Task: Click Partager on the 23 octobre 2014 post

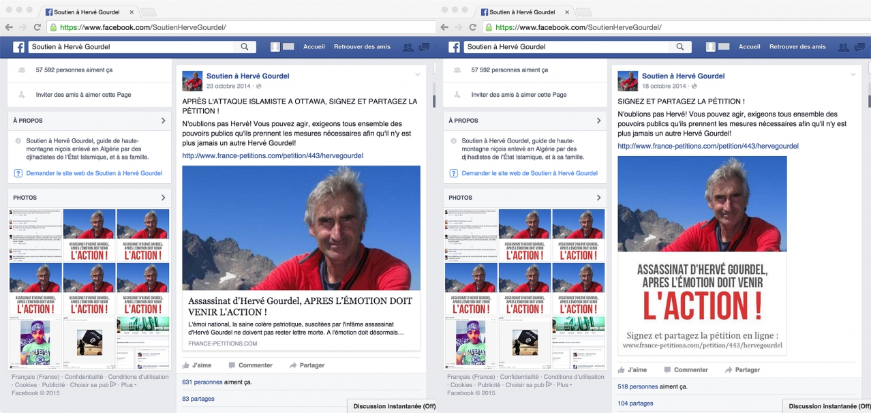Action: tap(307, 365)
